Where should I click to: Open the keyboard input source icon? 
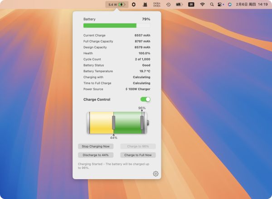click(x=191, y=5)
